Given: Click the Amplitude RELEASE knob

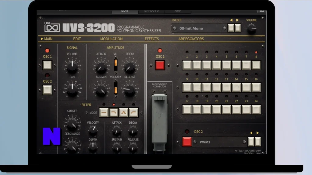Looking at the screenshot, I should pyautogui.click(x=129, y=90).
